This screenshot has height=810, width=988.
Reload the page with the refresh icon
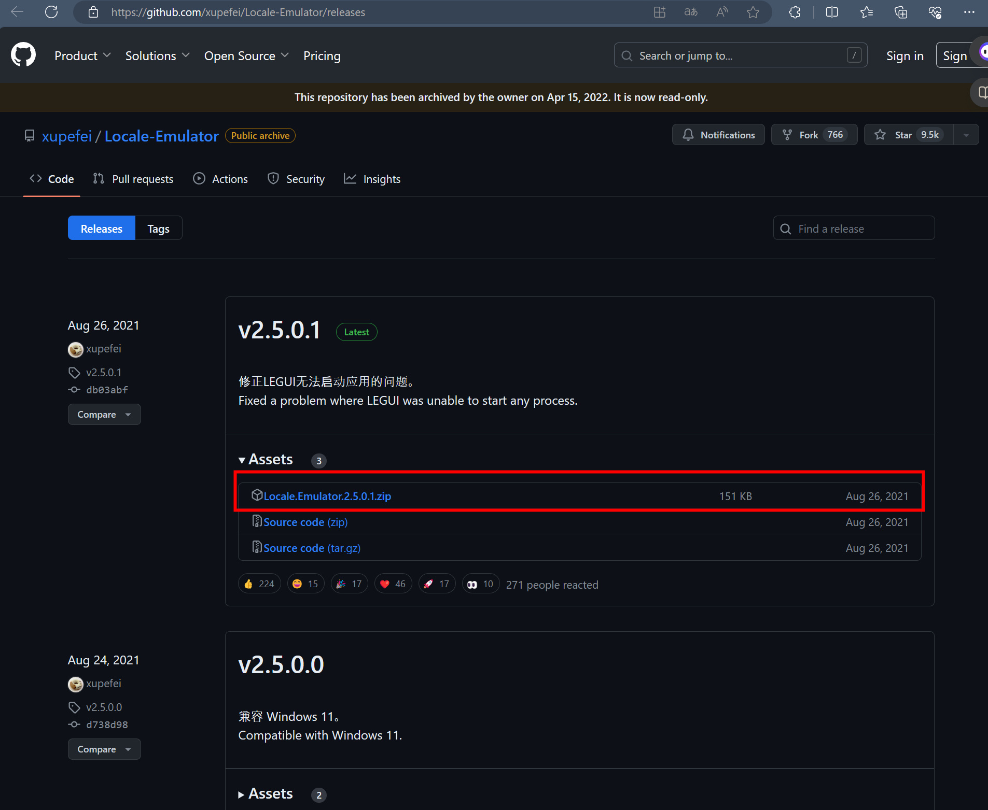click(51, 12)
